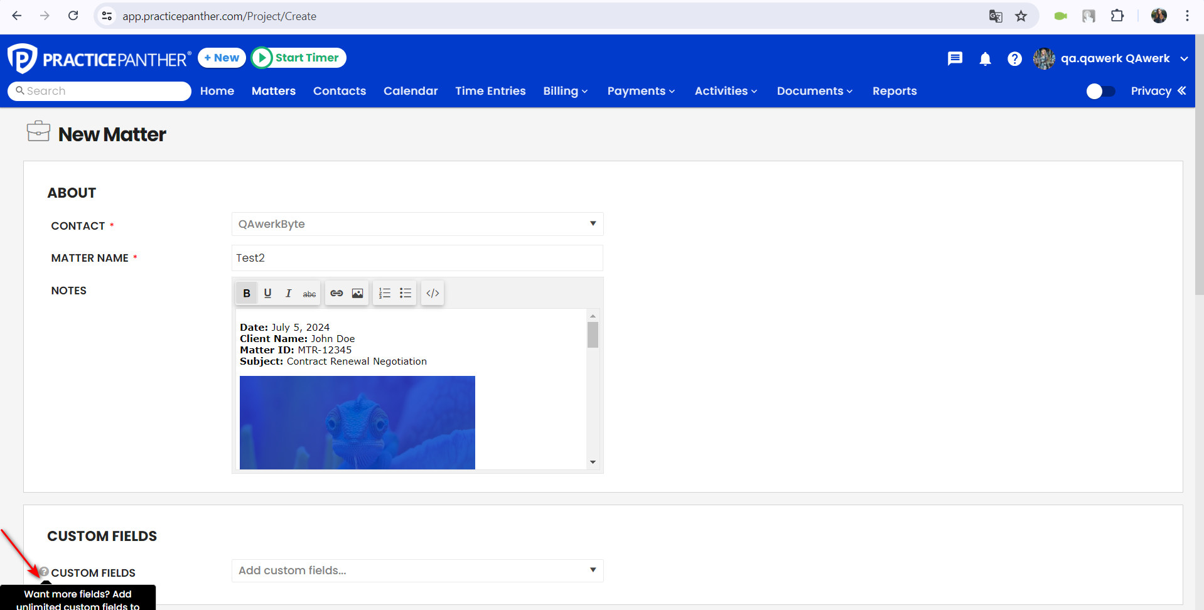Click the Start Timer button
Image resolution: width=1204 pixels, height=610 pixels.
[299, 58]
